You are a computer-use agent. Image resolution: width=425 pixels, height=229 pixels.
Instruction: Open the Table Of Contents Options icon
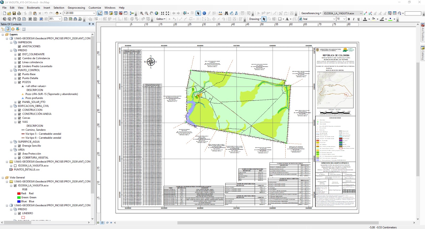click(x=24, y=29)
